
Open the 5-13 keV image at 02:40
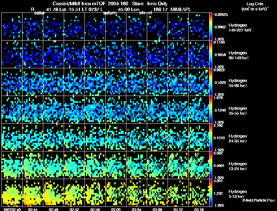[x=12, y=193]
